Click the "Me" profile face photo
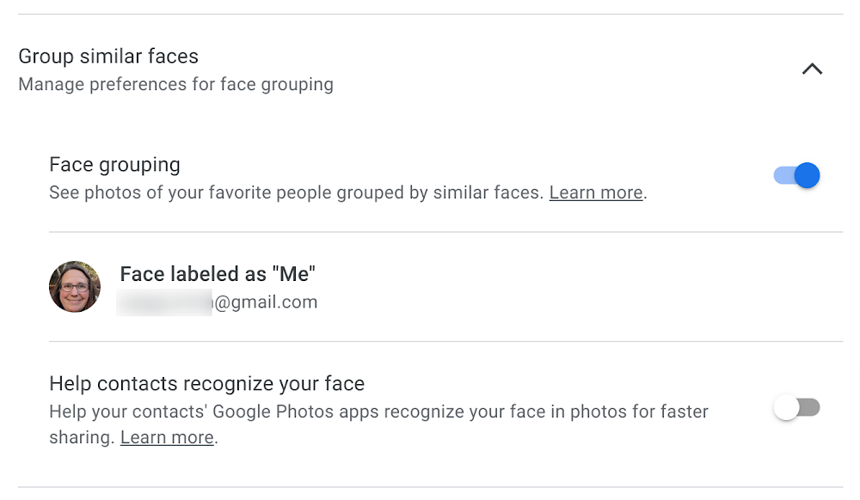This screenshot has height=500, width=860. tap(75, 287)
